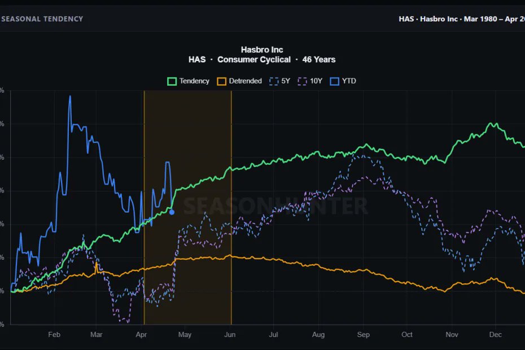Click the 'Jun' axis label
Screen dimensions: 525x350
pyautogui.click(x=230, y=335)
